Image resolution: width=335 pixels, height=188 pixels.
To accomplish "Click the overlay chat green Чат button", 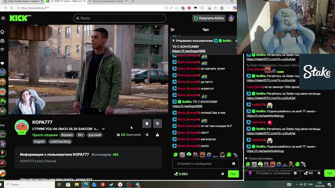I will [x=330, y=173].
